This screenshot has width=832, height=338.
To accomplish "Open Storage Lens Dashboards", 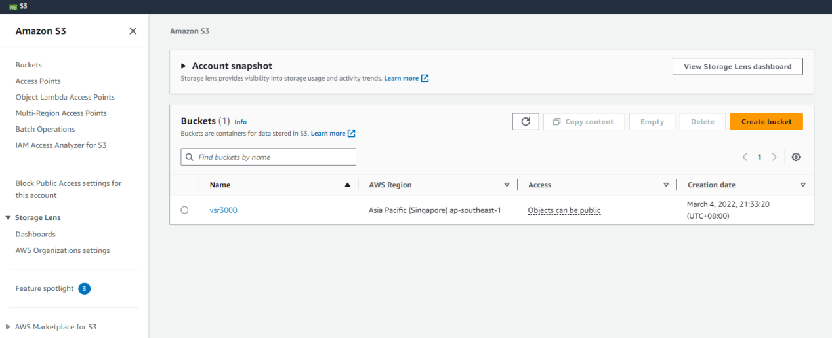I will click(x=35, y=235).
